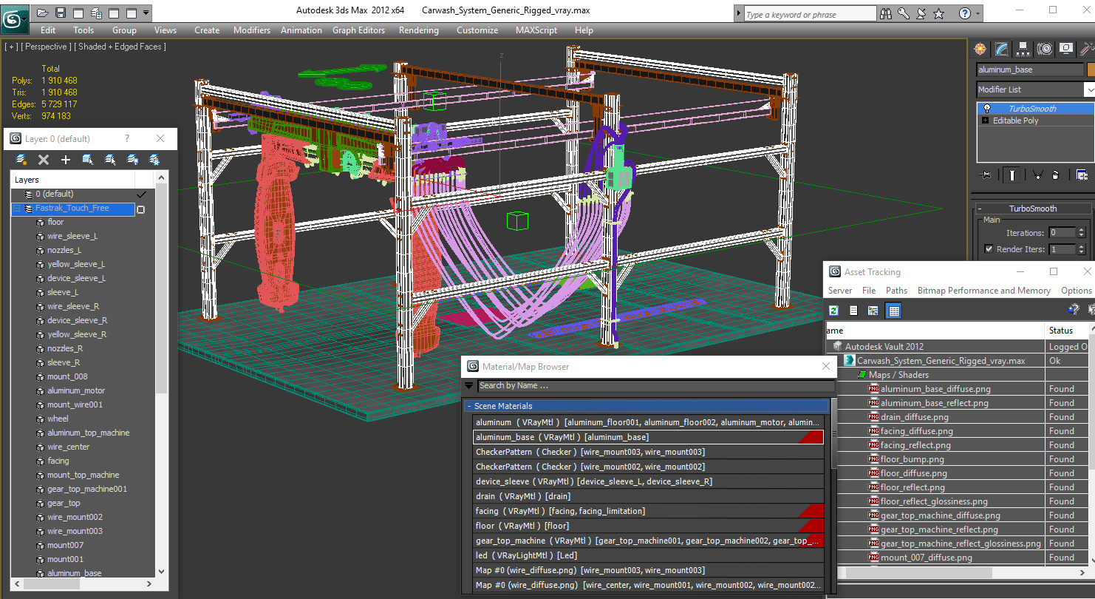Image resolution: width=1095 pixels, height=599 pixels.
Task: Open the Motion command panel tab
Action: [1044, 49]
